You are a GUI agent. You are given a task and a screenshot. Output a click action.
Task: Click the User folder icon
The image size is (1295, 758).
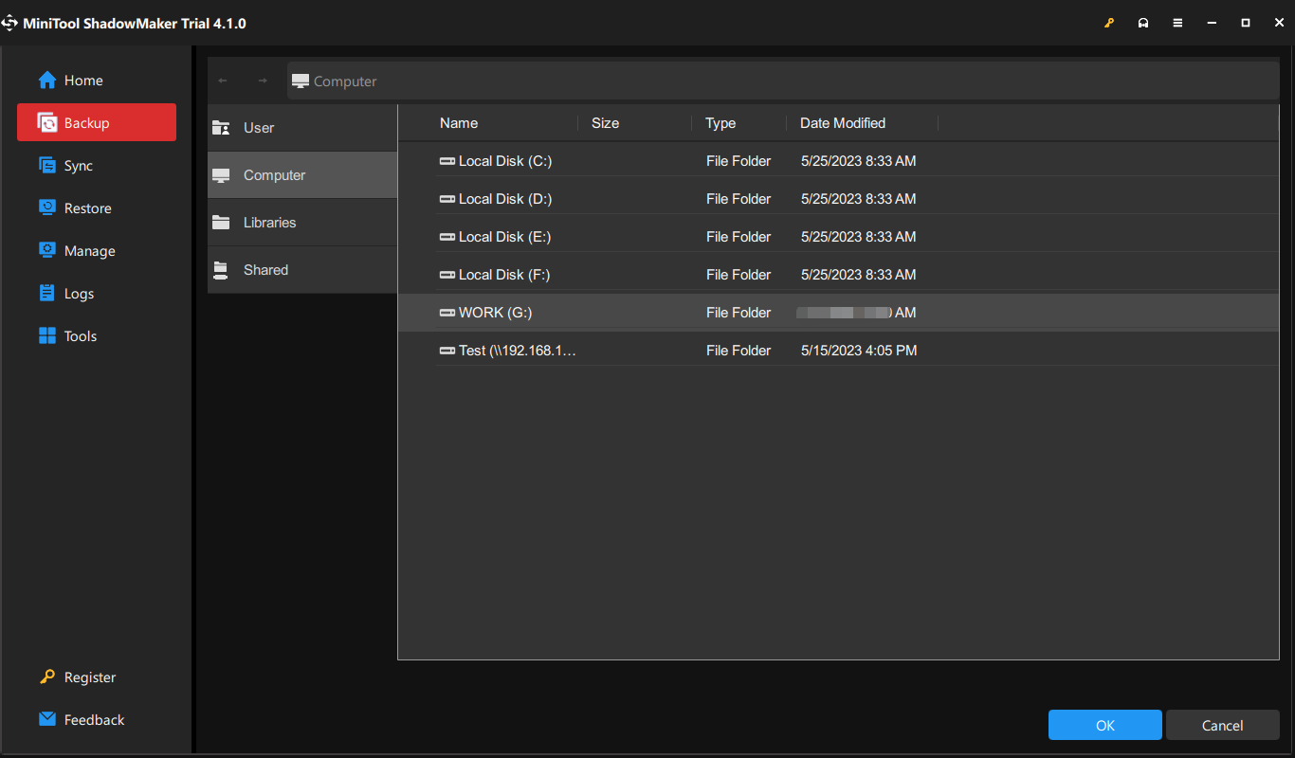click(x=222, y=128)
